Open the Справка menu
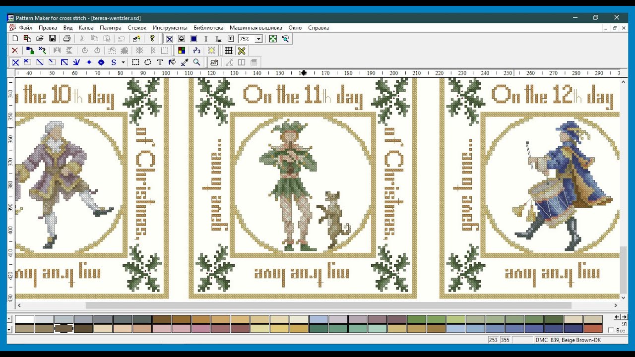Viewport: 635px width, 357px height. (x=318, y=28)
